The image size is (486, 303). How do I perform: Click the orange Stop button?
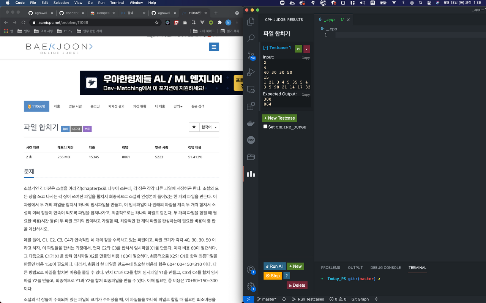(x=273, y=276)
